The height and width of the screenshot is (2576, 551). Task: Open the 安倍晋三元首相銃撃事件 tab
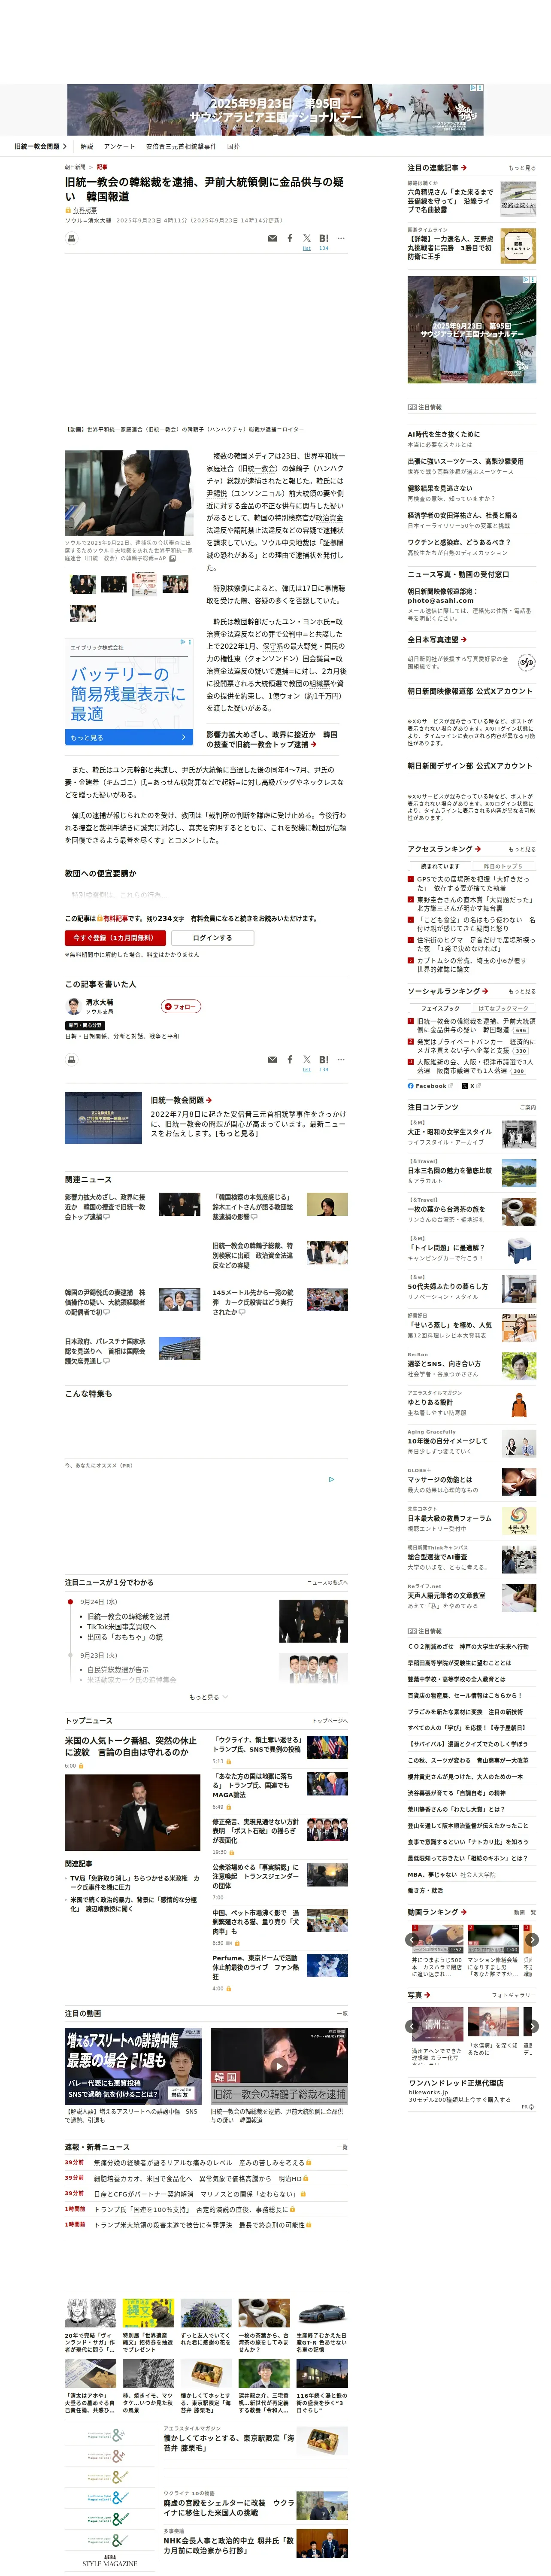181,146
